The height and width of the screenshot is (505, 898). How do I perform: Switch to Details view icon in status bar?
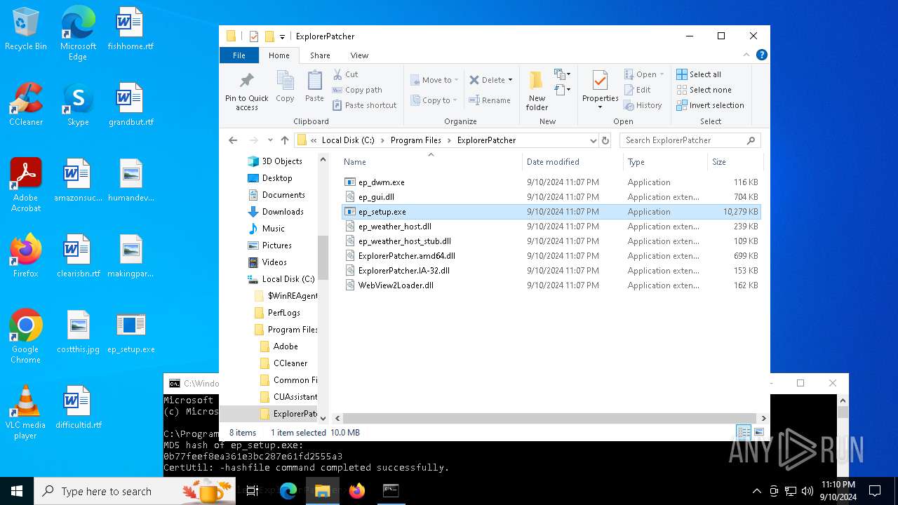(x=743, y=433)
